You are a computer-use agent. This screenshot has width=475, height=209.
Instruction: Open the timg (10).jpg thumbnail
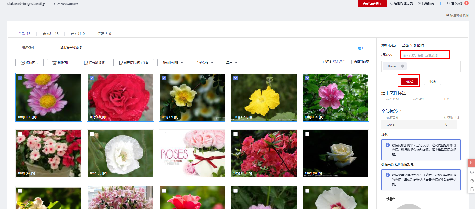[x=264, y=154]
